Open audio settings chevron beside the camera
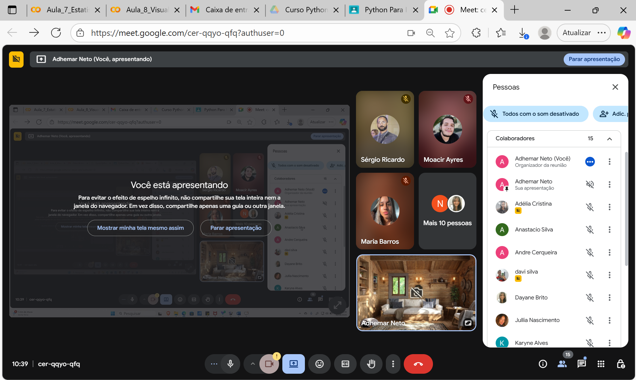This screenshot has width=636, height=380. pos(253,364)
